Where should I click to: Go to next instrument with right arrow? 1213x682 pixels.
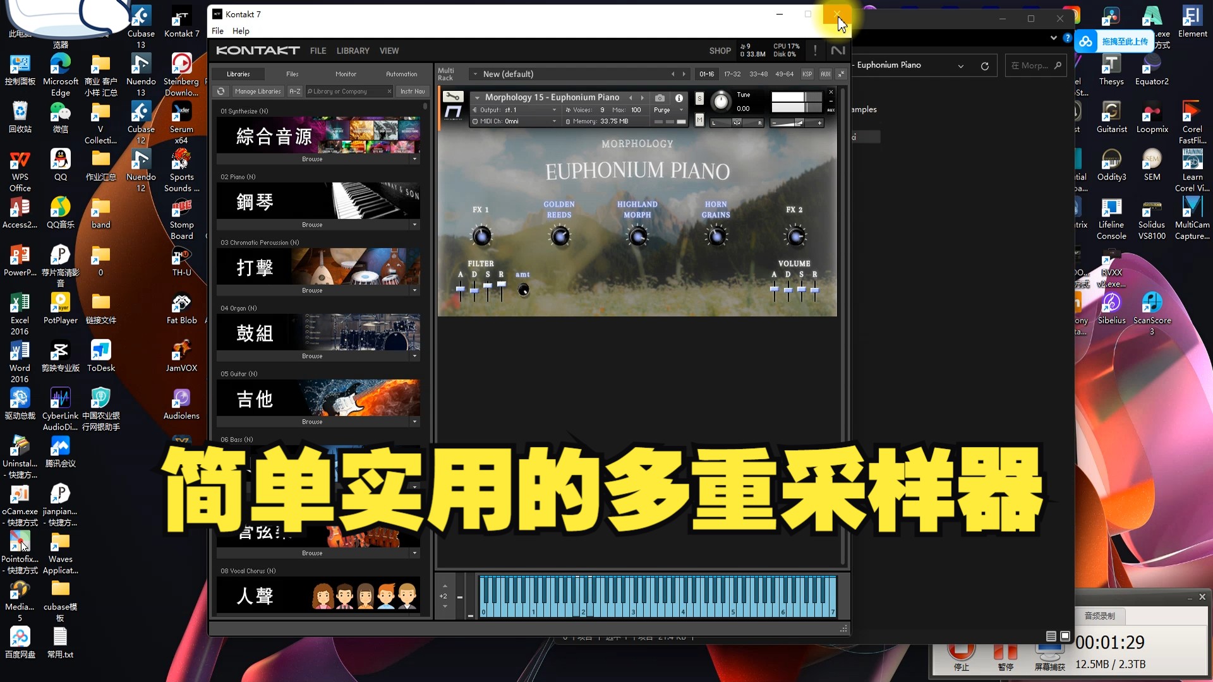643,98
